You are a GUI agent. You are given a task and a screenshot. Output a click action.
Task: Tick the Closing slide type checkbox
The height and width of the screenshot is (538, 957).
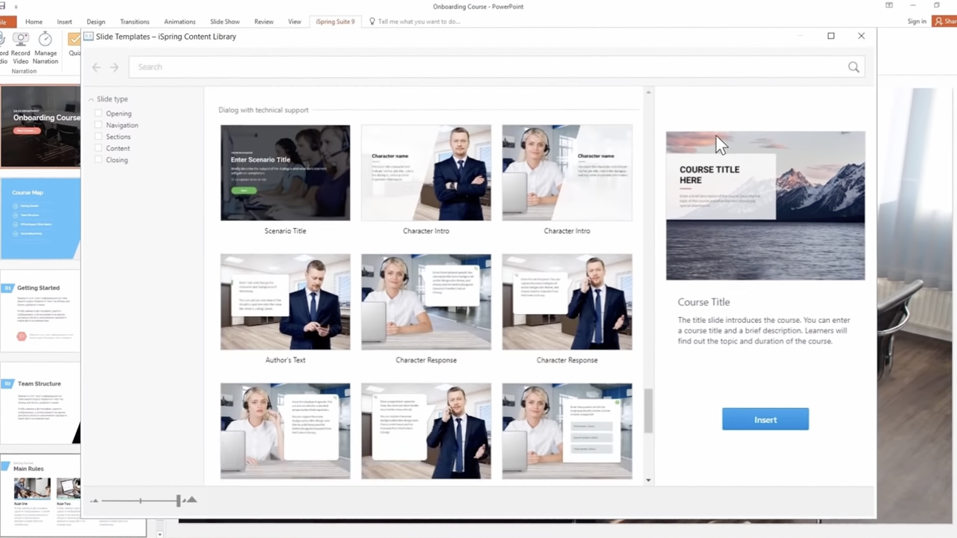tap(98, 160)
